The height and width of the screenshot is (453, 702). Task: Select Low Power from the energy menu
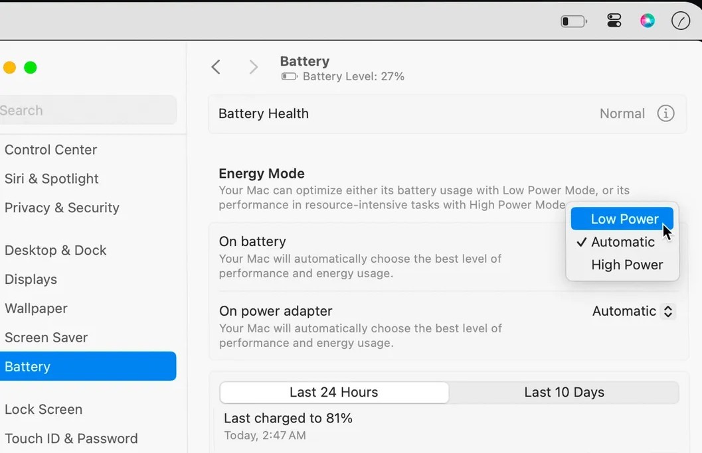(622, 218)
